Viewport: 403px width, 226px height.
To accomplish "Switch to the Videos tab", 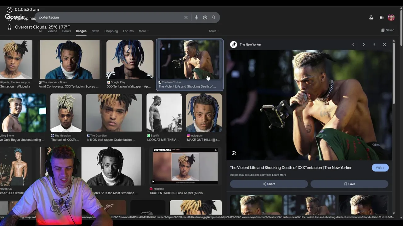I will 52,31.
